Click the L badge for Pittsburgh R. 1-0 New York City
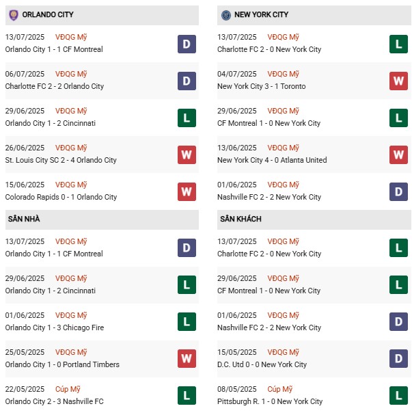Viewport: 412px width, 415px height. click(399, 396)
